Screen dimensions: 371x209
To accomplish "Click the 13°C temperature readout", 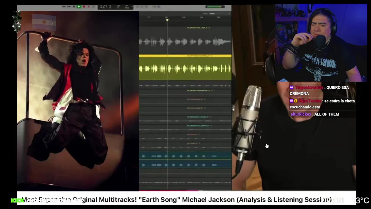I will pyautogui.click(x=361, y=200).
